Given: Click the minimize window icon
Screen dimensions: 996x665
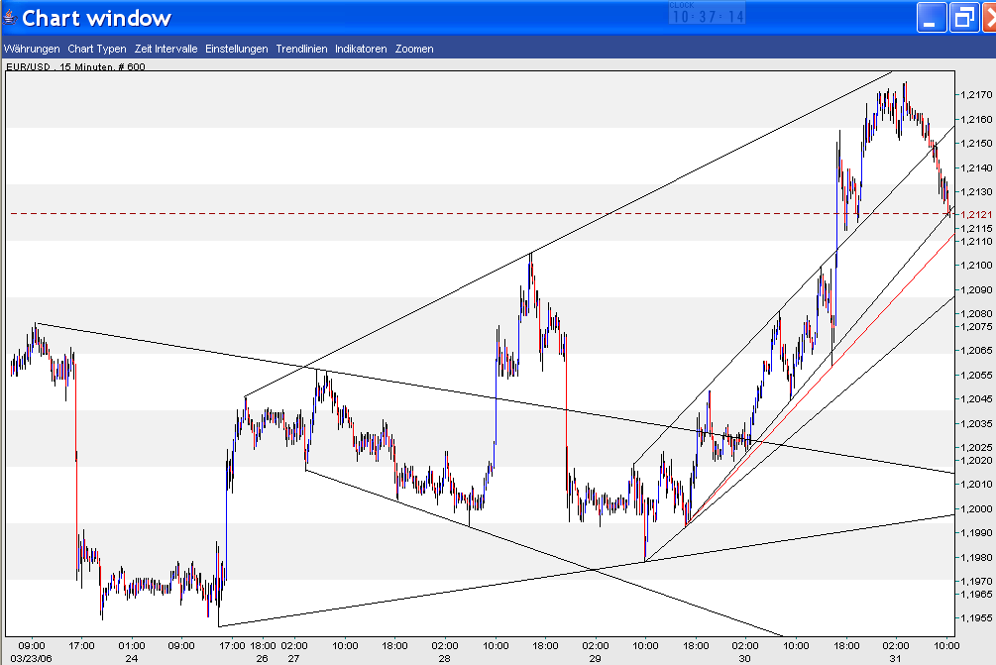Looking at the screenshot, I should [931, 16].
